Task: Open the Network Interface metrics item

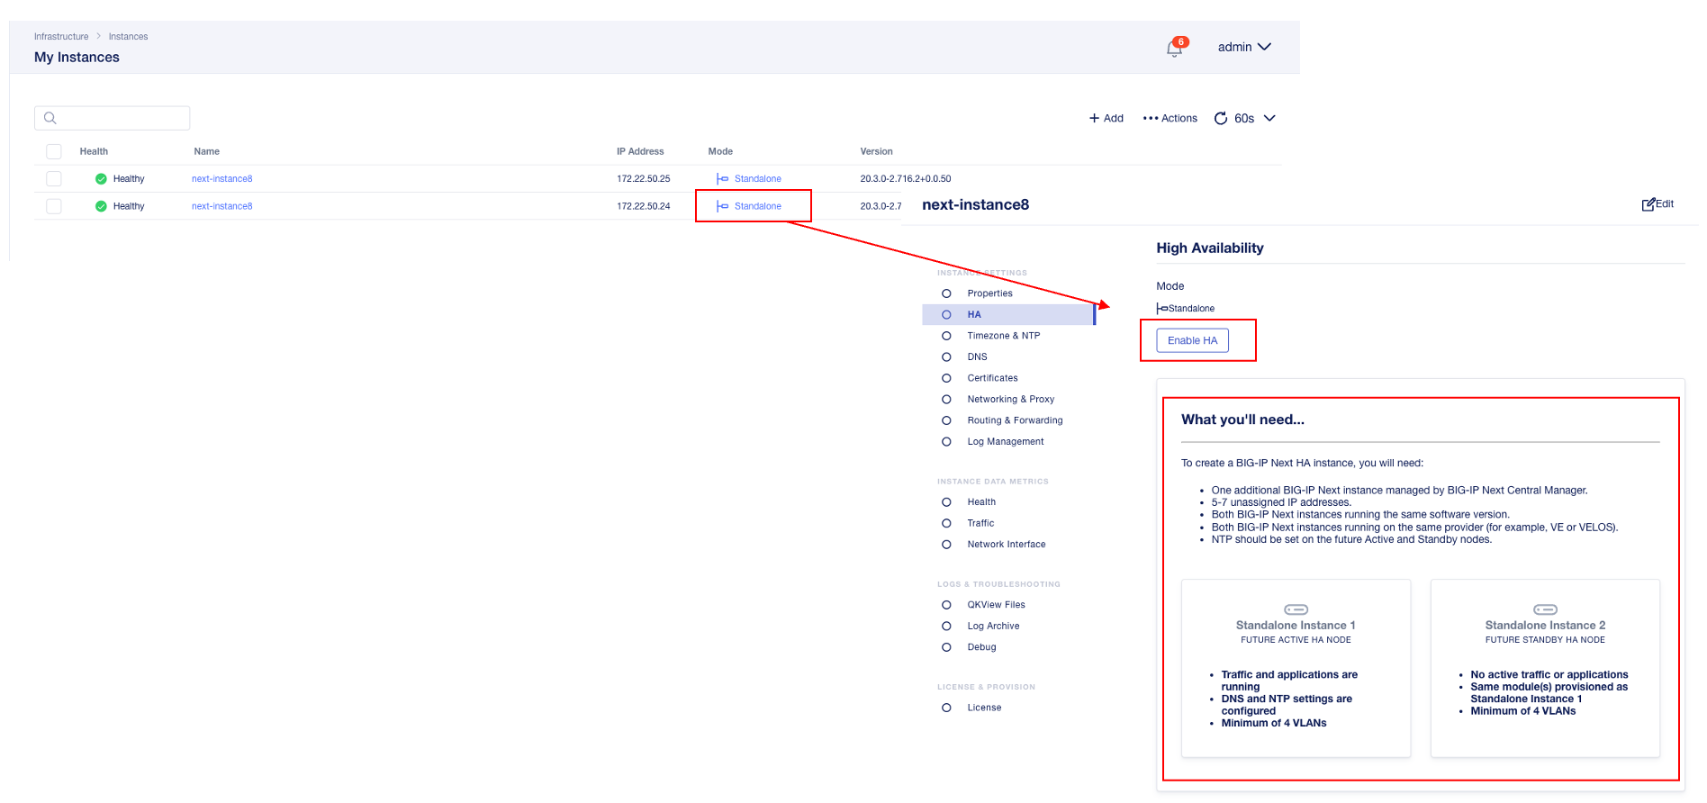Action: 1008,545
